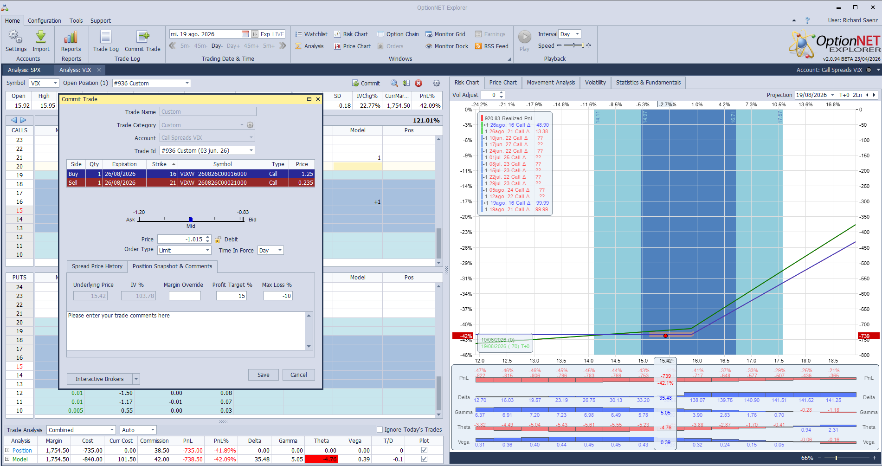
Task: Expand the Model row in Trade Analysis
Action: [x=7, y=459]
